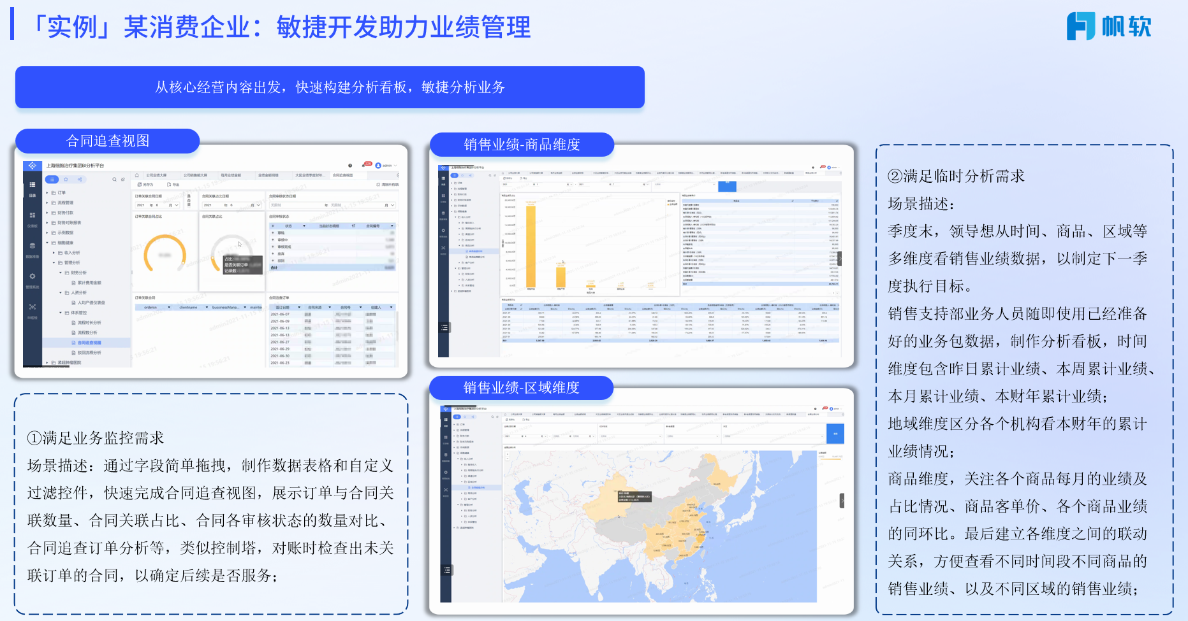Click the right edge arrow handle in region map screenshot
Viewport: 1188px width, 621px height.
(842, 501)
